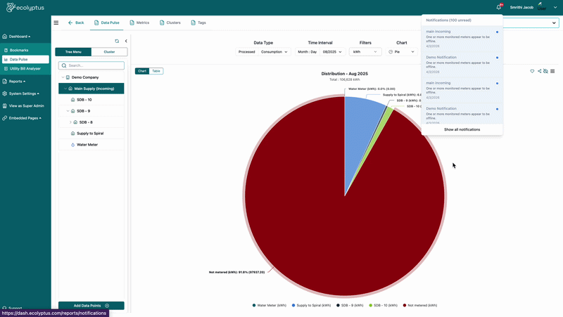Switch chart view to Table
This screenshot has width=563, height=317.
pos(156,71)
